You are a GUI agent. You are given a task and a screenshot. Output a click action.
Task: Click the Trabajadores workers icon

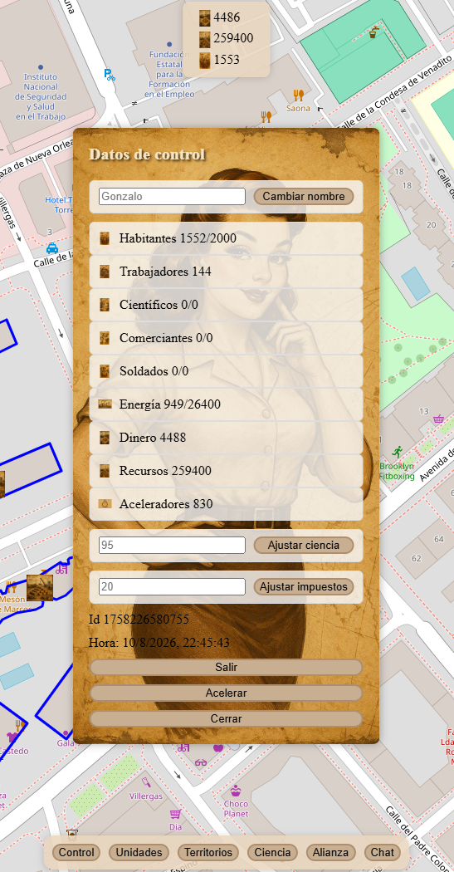pos(105,272)
